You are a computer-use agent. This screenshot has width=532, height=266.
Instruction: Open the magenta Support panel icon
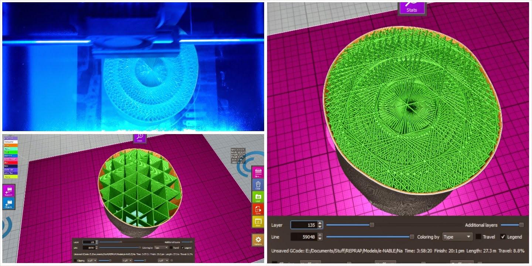[x=8, y=191]
